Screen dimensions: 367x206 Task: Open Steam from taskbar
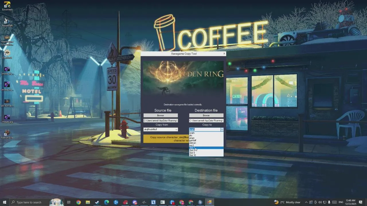point(97,202)
